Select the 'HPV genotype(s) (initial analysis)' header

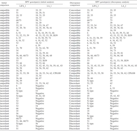click(x=39, y=2)
